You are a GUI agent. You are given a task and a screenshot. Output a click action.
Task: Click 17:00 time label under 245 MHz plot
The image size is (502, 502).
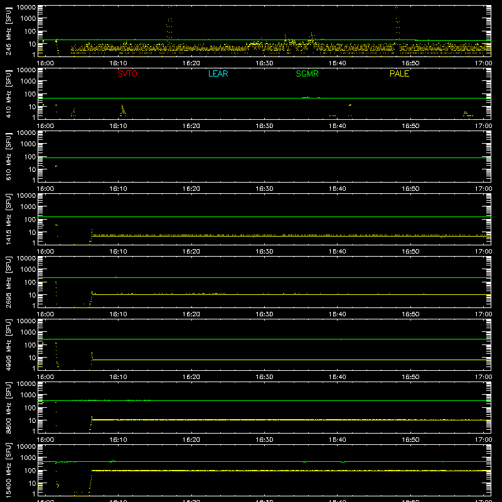[483, 63]
